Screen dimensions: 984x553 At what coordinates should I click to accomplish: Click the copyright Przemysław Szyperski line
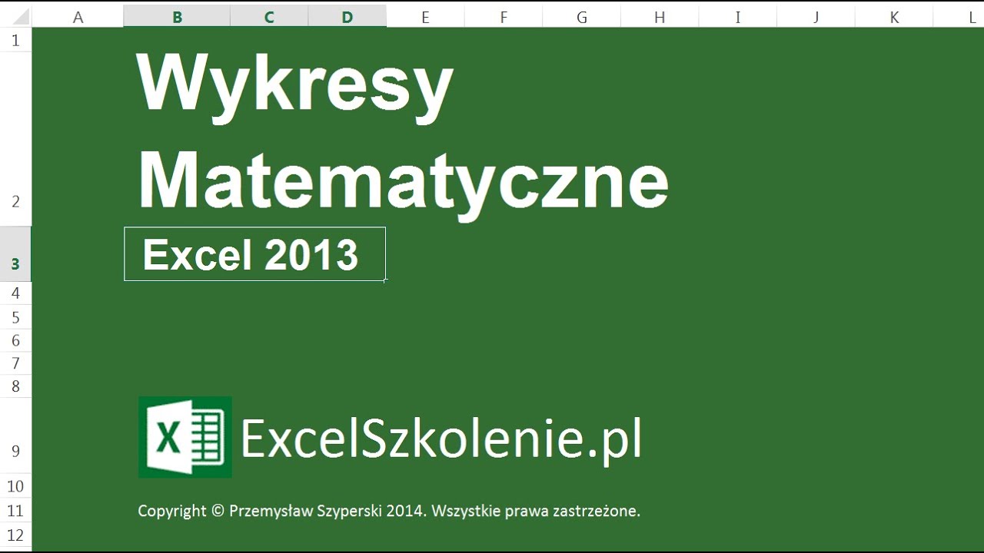click(x=389, y=511)
